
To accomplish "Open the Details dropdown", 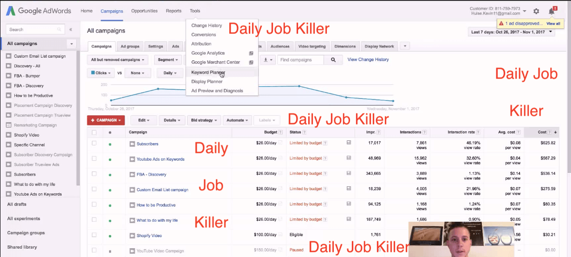I will (x=172, y=120).
